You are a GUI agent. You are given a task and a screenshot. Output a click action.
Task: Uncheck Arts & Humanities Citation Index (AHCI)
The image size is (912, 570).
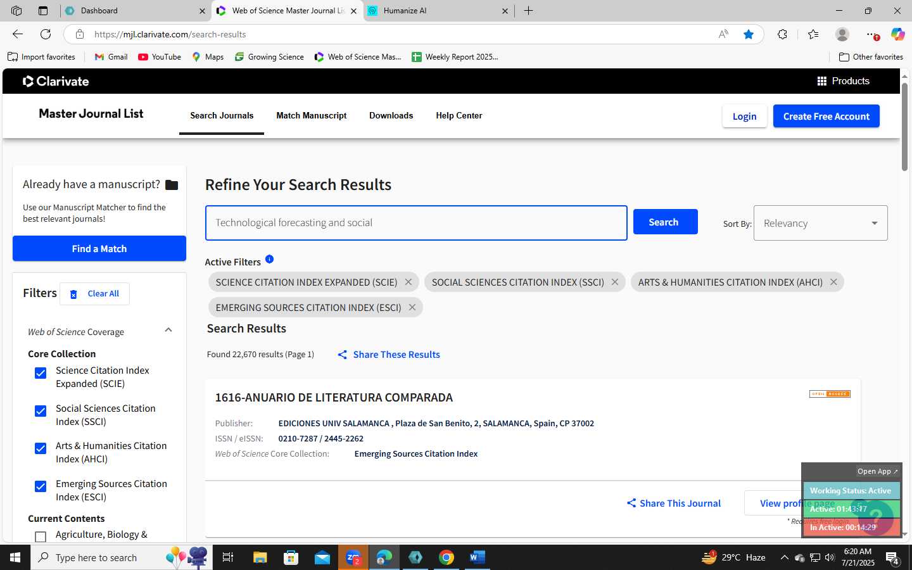click(x=41, y=448)
